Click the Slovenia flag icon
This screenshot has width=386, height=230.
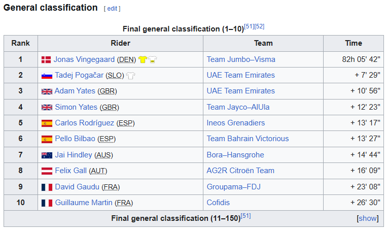[47, 76]
